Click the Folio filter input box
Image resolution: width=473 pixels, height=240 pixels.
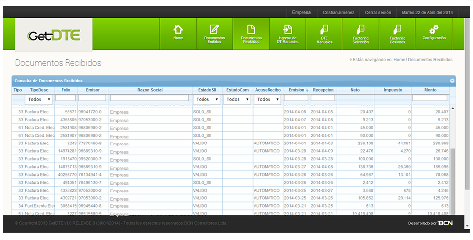[66, 98]
